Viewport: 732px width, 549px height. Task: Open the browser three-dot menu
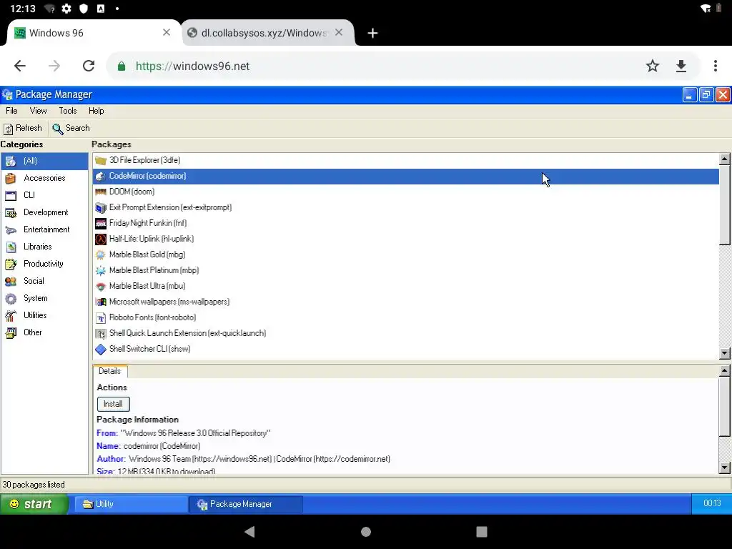coord(715,66)
